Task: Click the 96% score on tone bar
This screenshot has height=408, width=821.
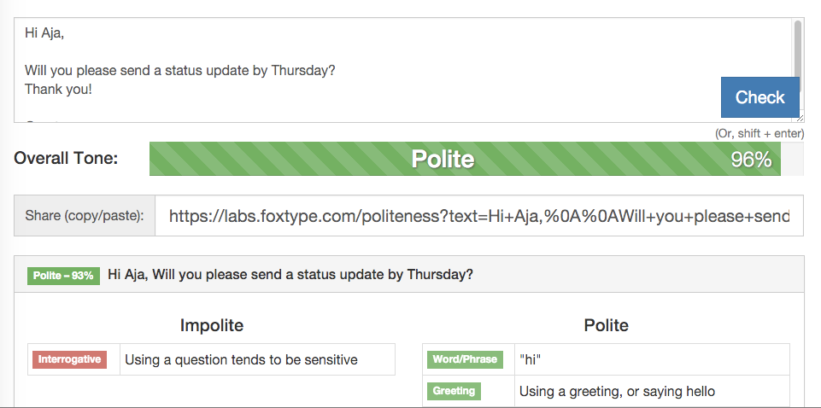Action: [x=751, y=160]
